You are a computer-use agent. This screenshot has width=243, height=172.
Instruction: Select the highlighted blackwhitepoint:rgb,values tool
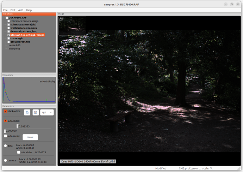click(x=27, y=35)
